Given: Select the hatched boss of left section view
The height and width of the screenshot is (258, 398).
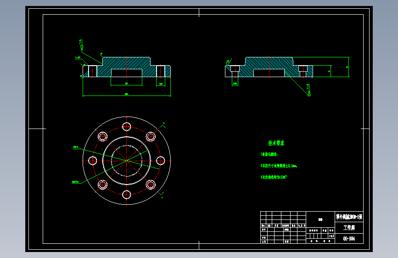Looking at the screenshot, I should pos(126,63).
